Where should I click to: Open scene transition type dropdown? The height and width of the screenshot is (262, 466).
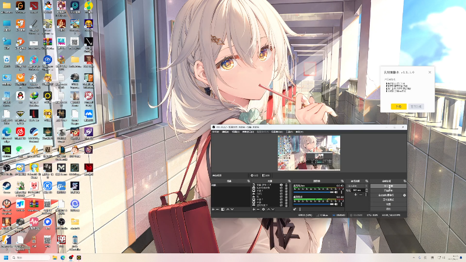click(x=357, y=186)
